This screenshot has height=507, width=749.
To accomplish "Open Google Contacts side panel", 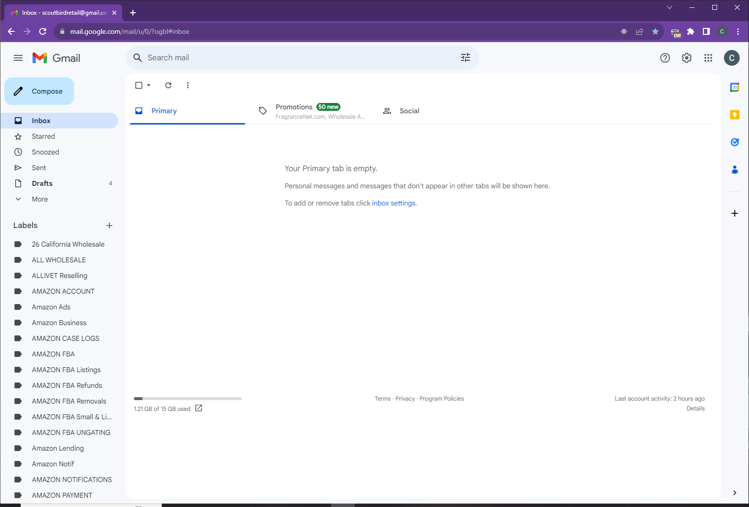I will tap(735, 170).
